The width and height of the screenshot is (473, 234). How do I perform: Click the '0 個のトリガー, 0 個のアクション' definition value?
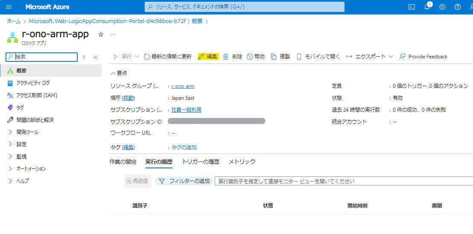tap(430, 86)
